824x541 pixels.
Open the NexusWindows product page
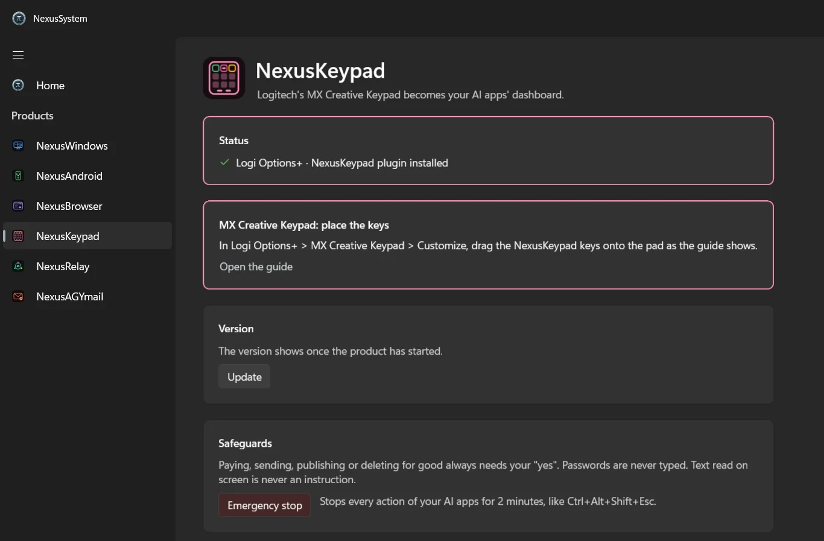pyautogui.click(x=87, y=145)
